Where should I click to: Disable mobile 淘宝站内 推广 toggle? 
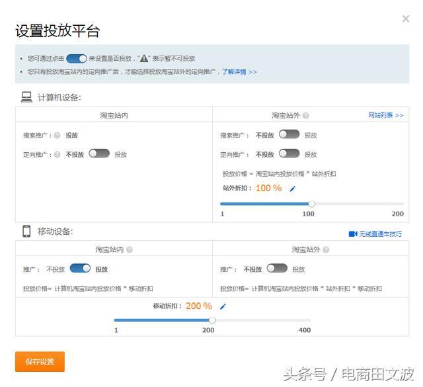[x=80, y=269]
